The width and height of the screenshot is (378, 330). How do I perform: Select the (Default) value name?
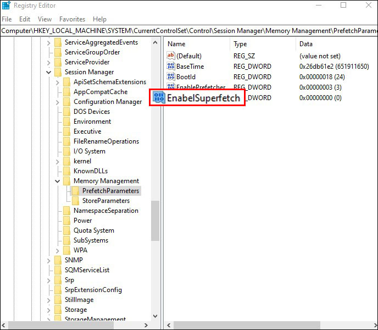[x=189, y=56]
